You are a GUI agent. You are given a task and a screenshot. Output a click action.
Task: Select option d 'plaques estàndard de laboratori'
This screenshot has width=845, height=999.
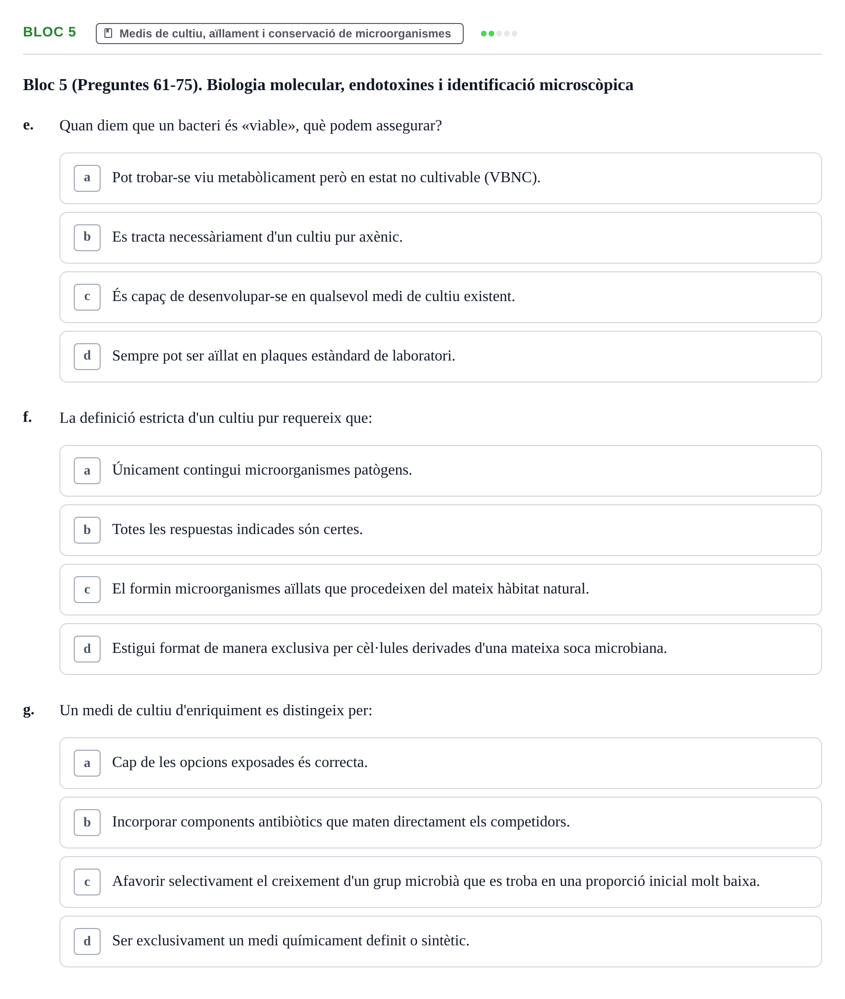[440, 357]
